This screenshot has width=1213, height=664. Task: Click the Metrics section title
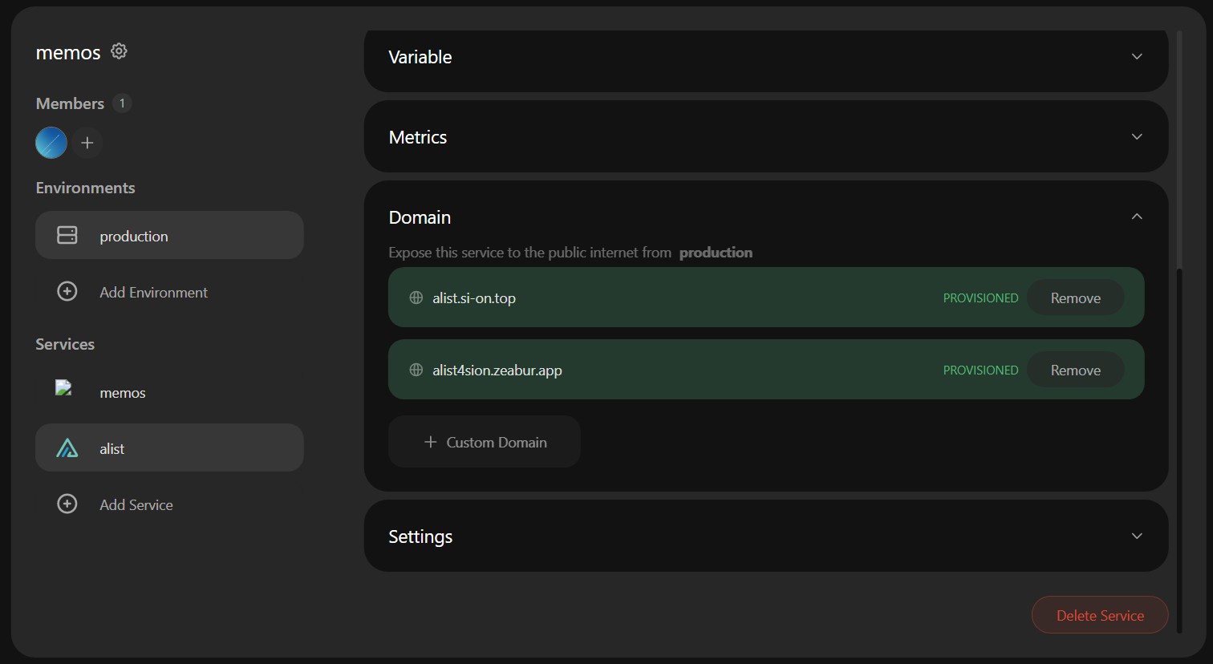click(418, 137)
